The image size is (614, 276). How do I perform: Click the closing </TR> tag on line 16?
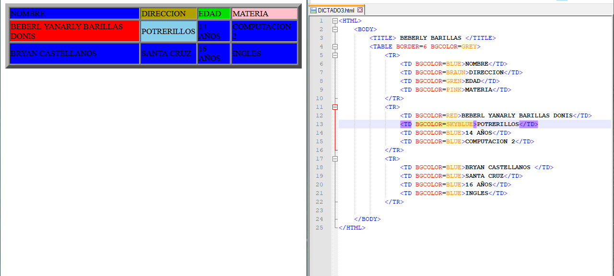pos(394,150)
